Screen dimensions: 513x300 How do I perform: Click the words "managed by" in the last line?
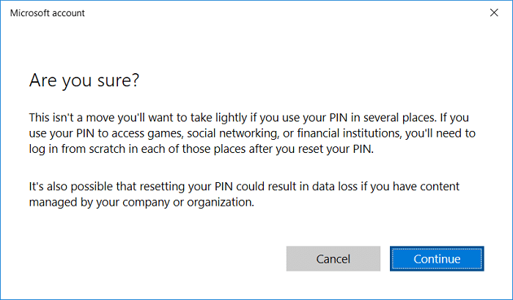[59, 203]
